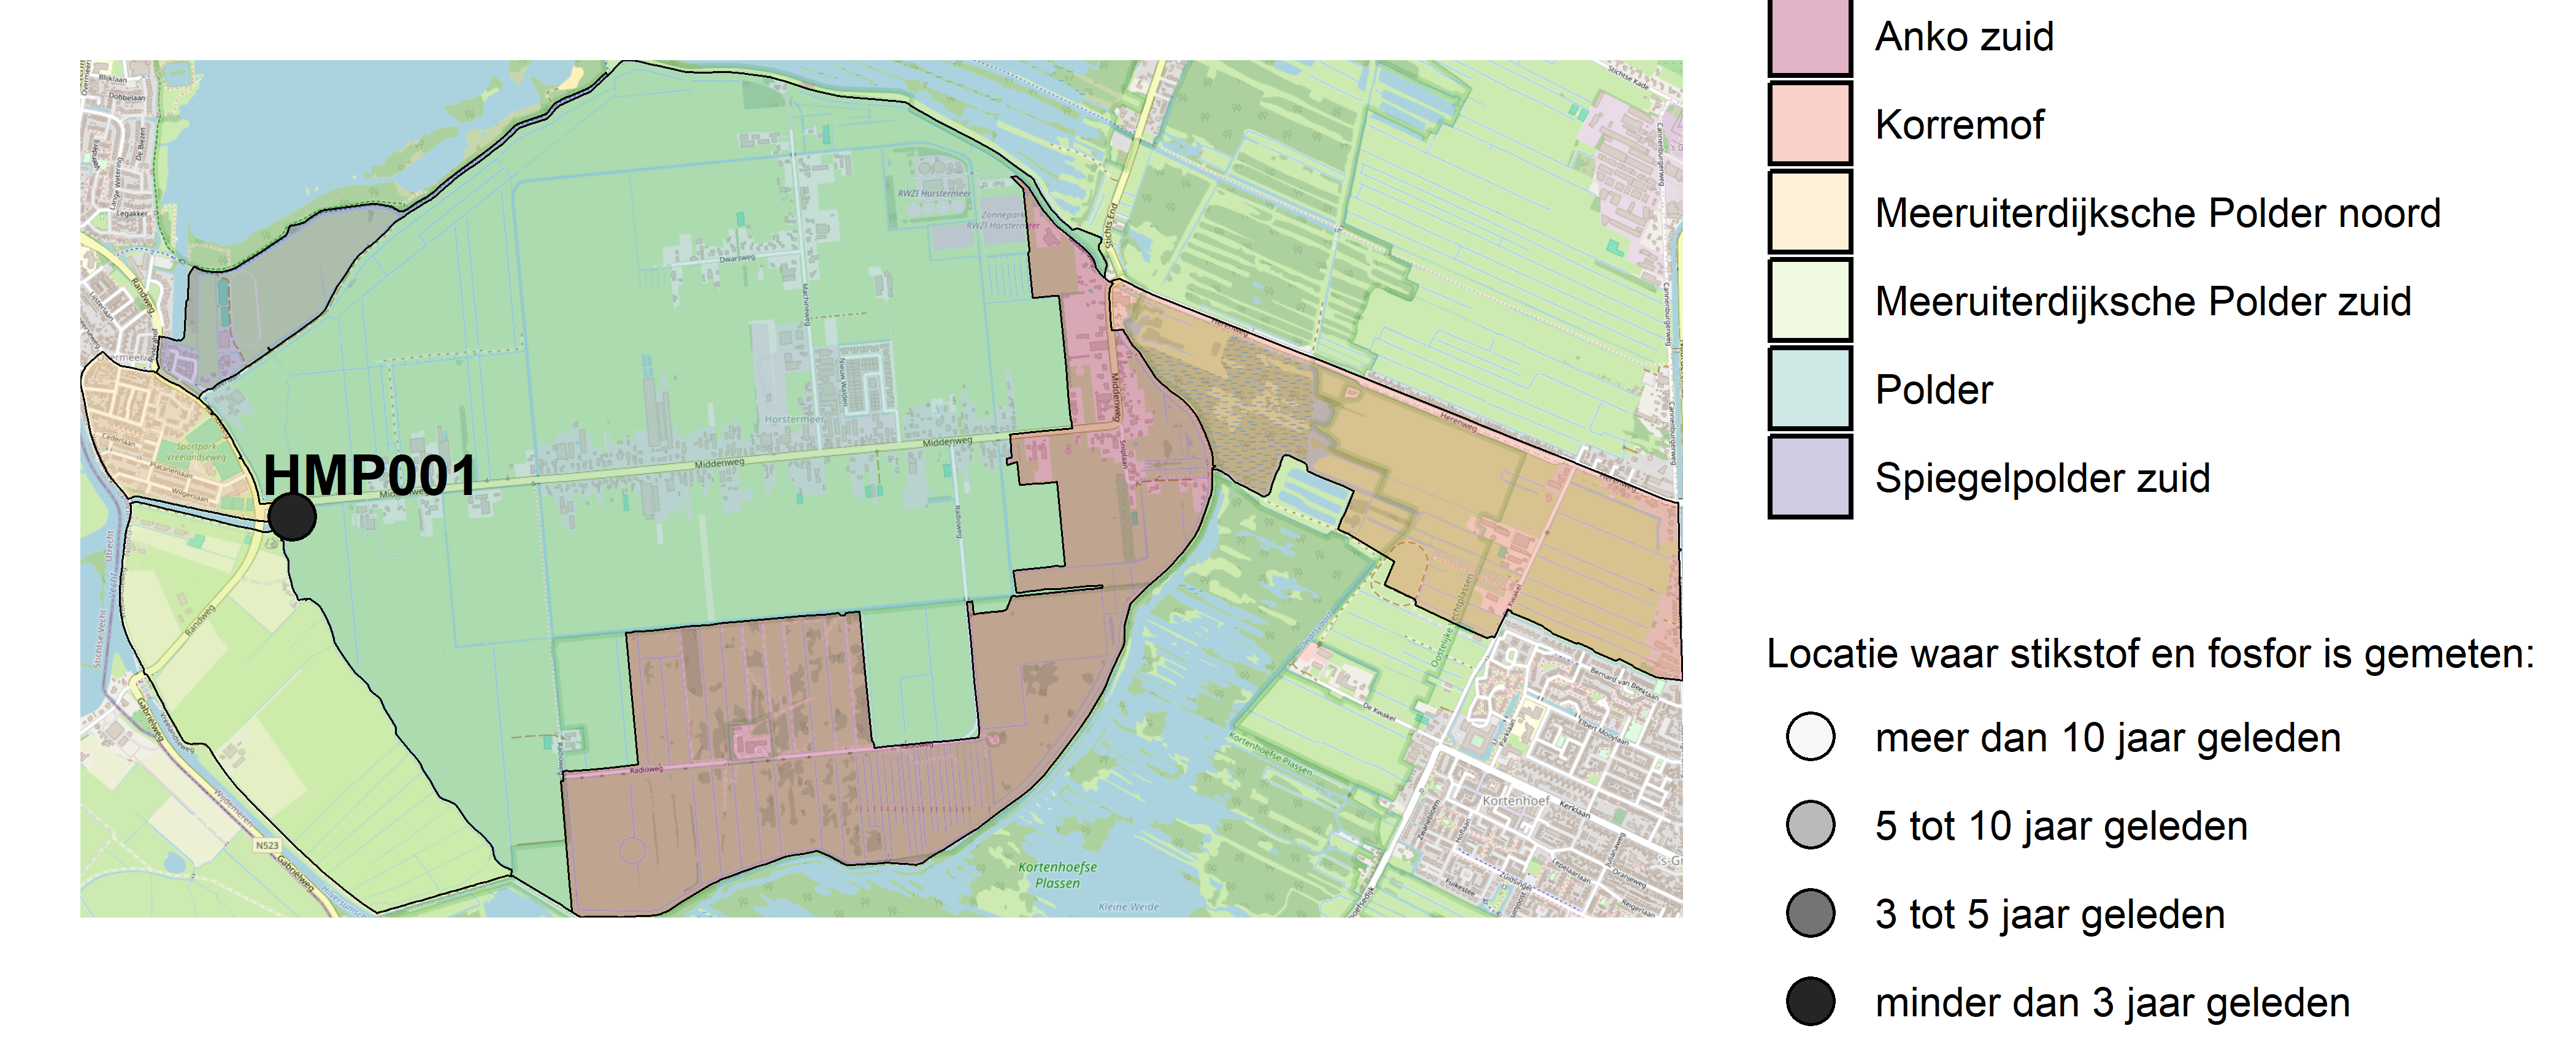Select the Polder legend color swatch
This screenshot has height=1058, width=2576.
tap(1810, 389)
